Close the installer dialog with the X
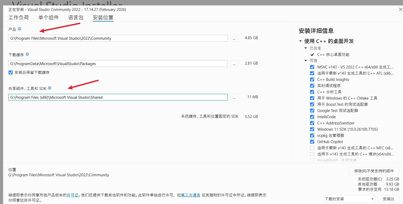 pyautogui.click(x=400, y=9)
